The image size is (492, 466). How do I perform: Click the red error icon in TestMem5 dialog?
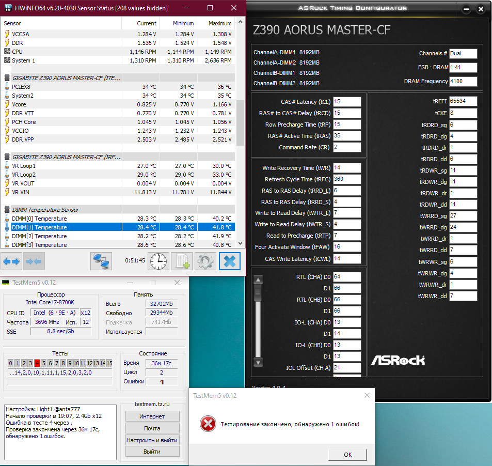click(x=208, y=424)
